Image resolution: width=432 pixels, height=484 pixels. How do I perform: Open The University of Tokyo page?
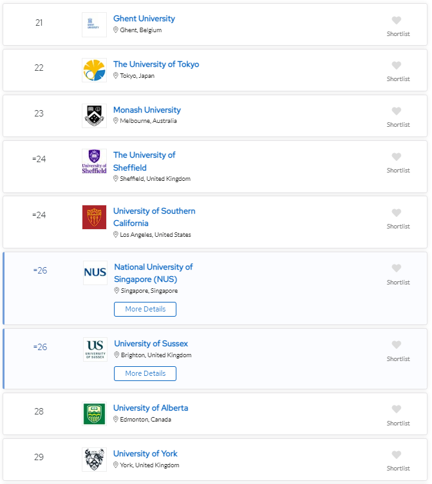156,64
